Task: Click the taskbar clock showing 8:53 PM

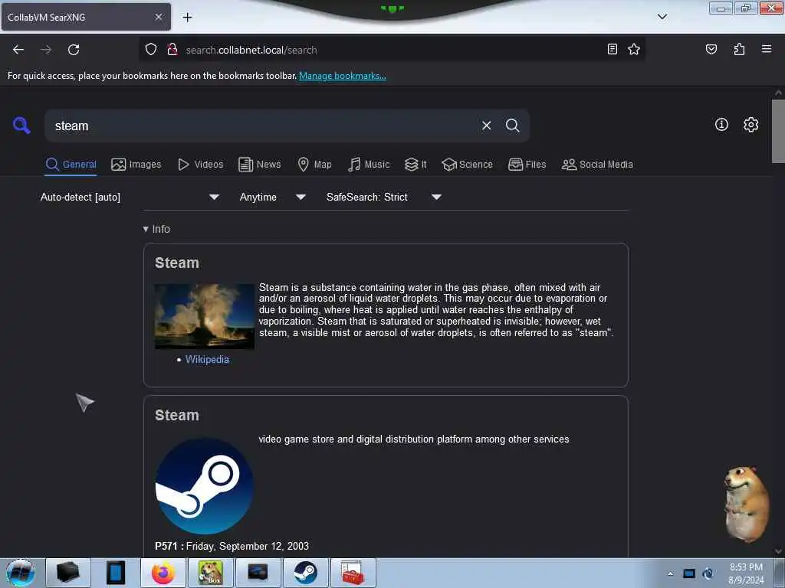Action: pyautogui.click(x=746, y=573)
